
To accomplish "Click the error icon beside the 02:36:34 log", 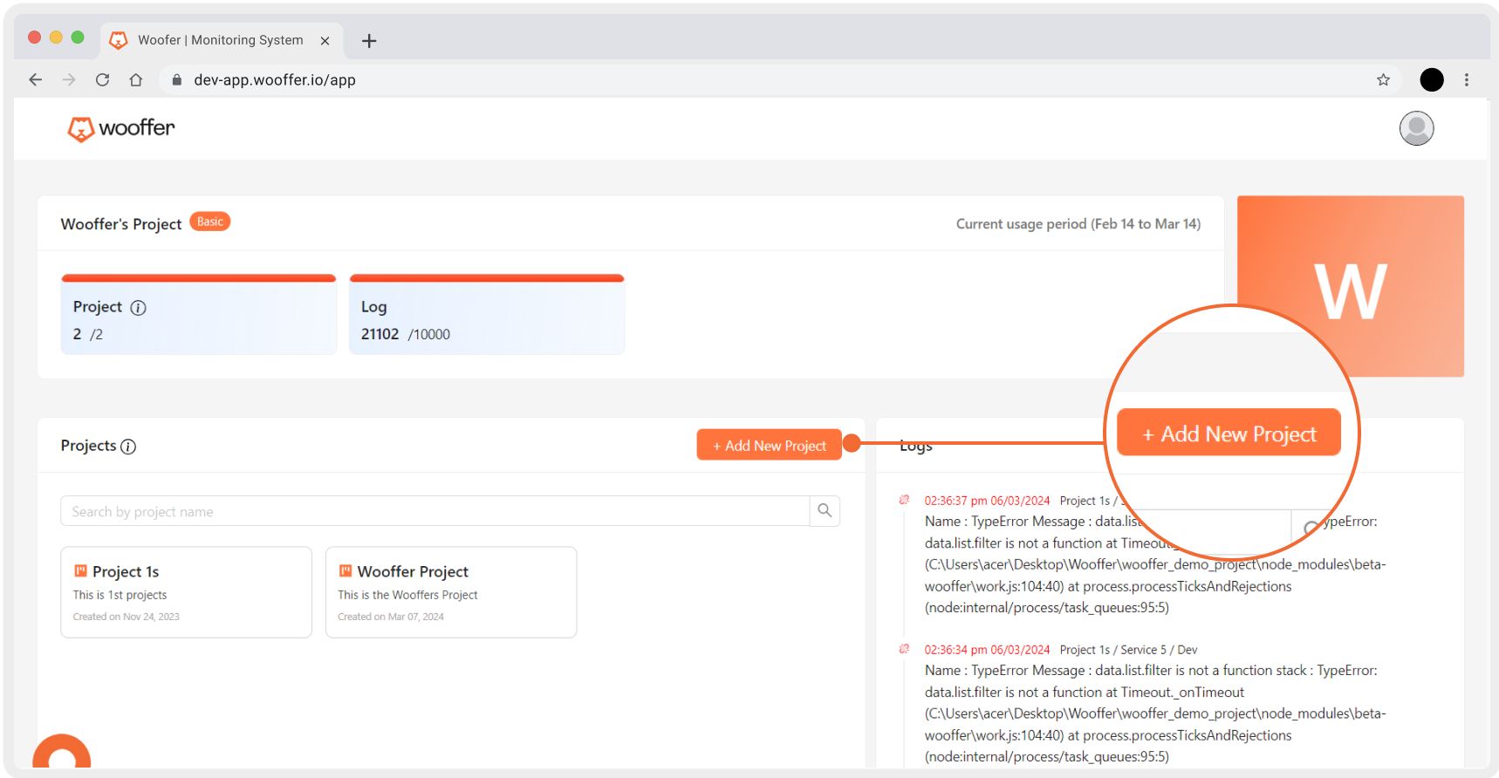I will pyautogui.click(x=904, y=650).
